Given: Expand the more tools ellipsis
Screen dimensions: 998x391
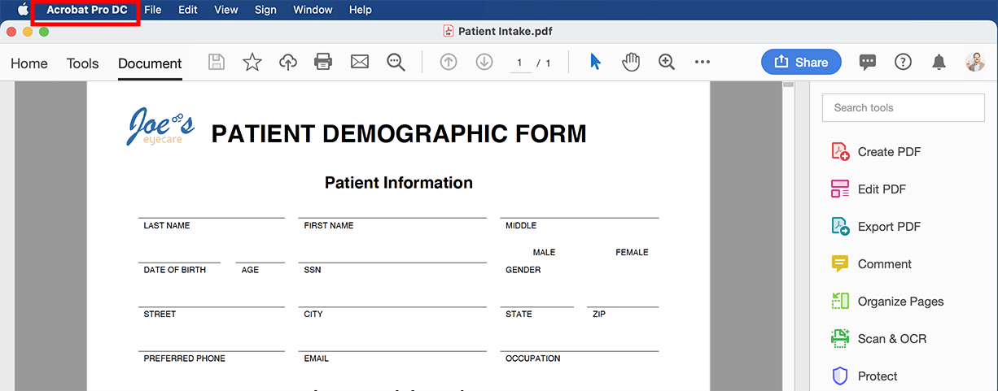Looking at the screenshot, I should [x=703, y=63].
